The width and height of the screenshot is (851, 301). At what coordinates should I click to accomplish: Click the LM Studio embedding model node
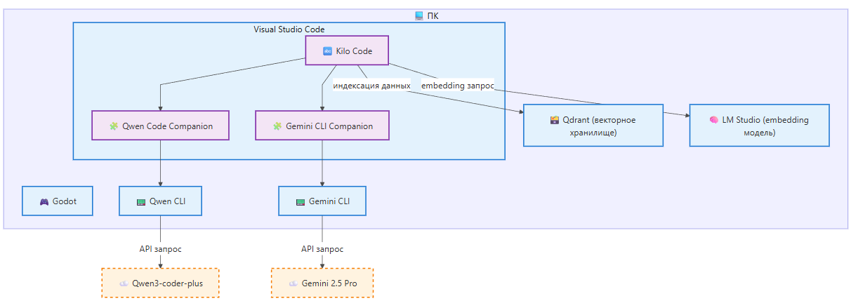pos(759,126)
